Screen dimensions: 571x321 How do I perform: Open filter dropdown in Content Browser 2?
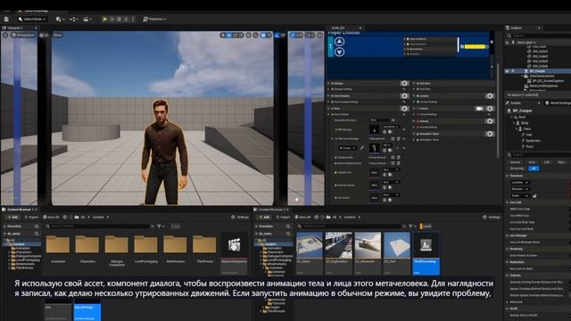click(x=412, y=226)
